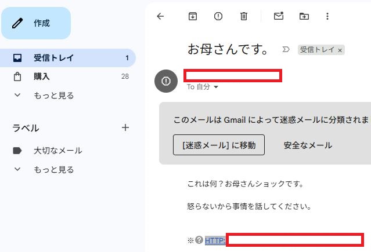Click the [迷惑メール] に移動 button
This screenshot has height=252, width=371.
[x=219, y=145]
